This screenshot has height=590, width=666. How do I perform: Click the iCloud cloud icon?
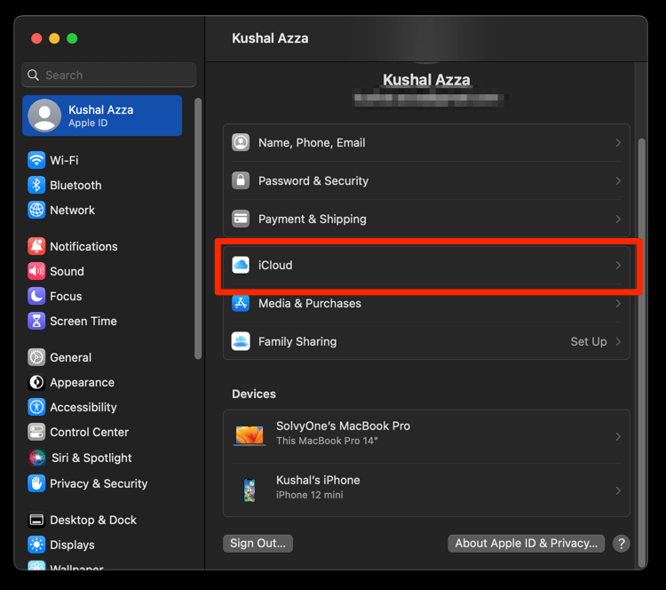click(x=241, y=266)
